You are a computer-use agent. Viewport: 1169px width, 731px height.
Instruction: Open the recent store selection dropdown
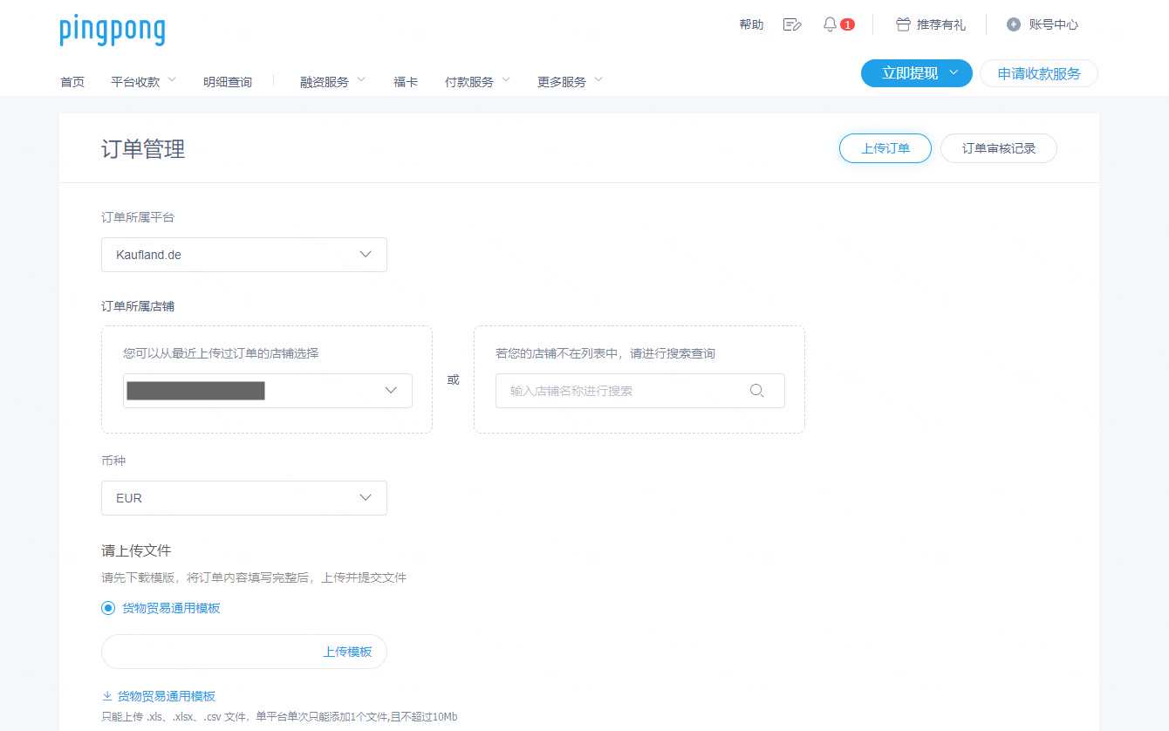click(268, 391)
